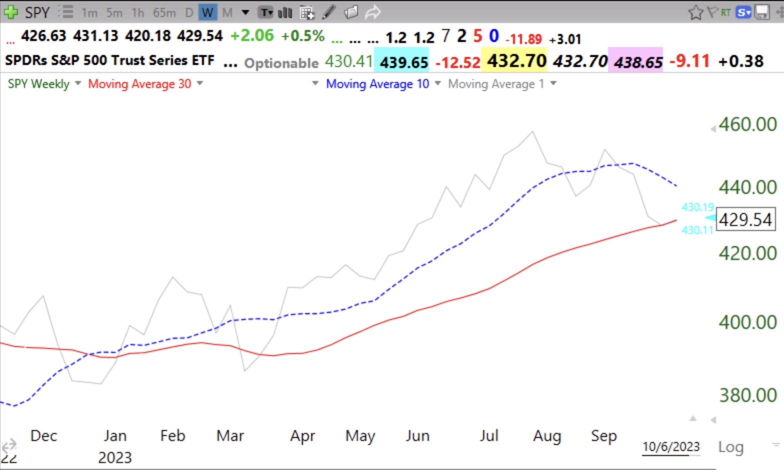This screenshot has height=470, width=784.
Task: Click the 429.54 current price box
Action: (x=745, y=219)
